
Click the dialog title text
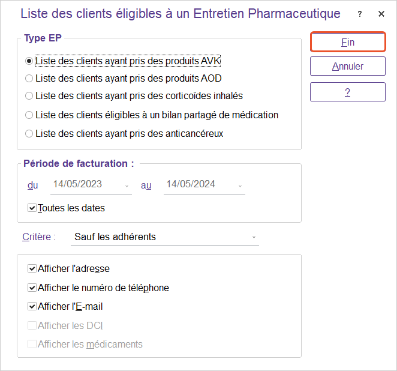180,14
